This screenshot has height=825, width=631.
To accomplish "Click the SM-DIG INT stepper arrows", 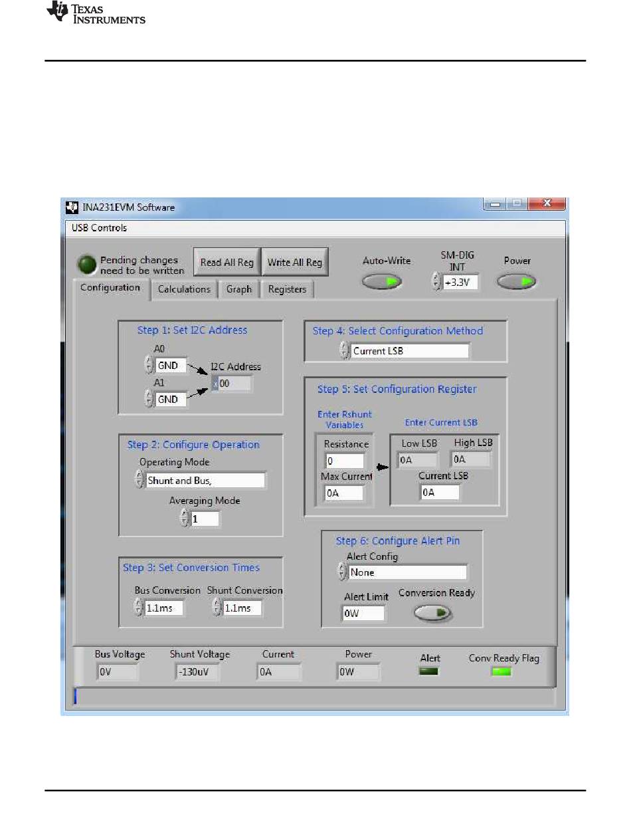I will [436, 281].
